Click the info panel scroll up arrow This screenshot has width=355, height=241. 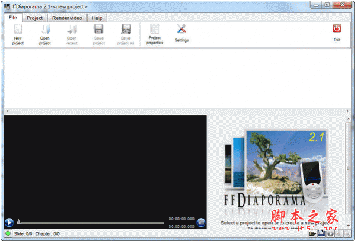[348, 119]
